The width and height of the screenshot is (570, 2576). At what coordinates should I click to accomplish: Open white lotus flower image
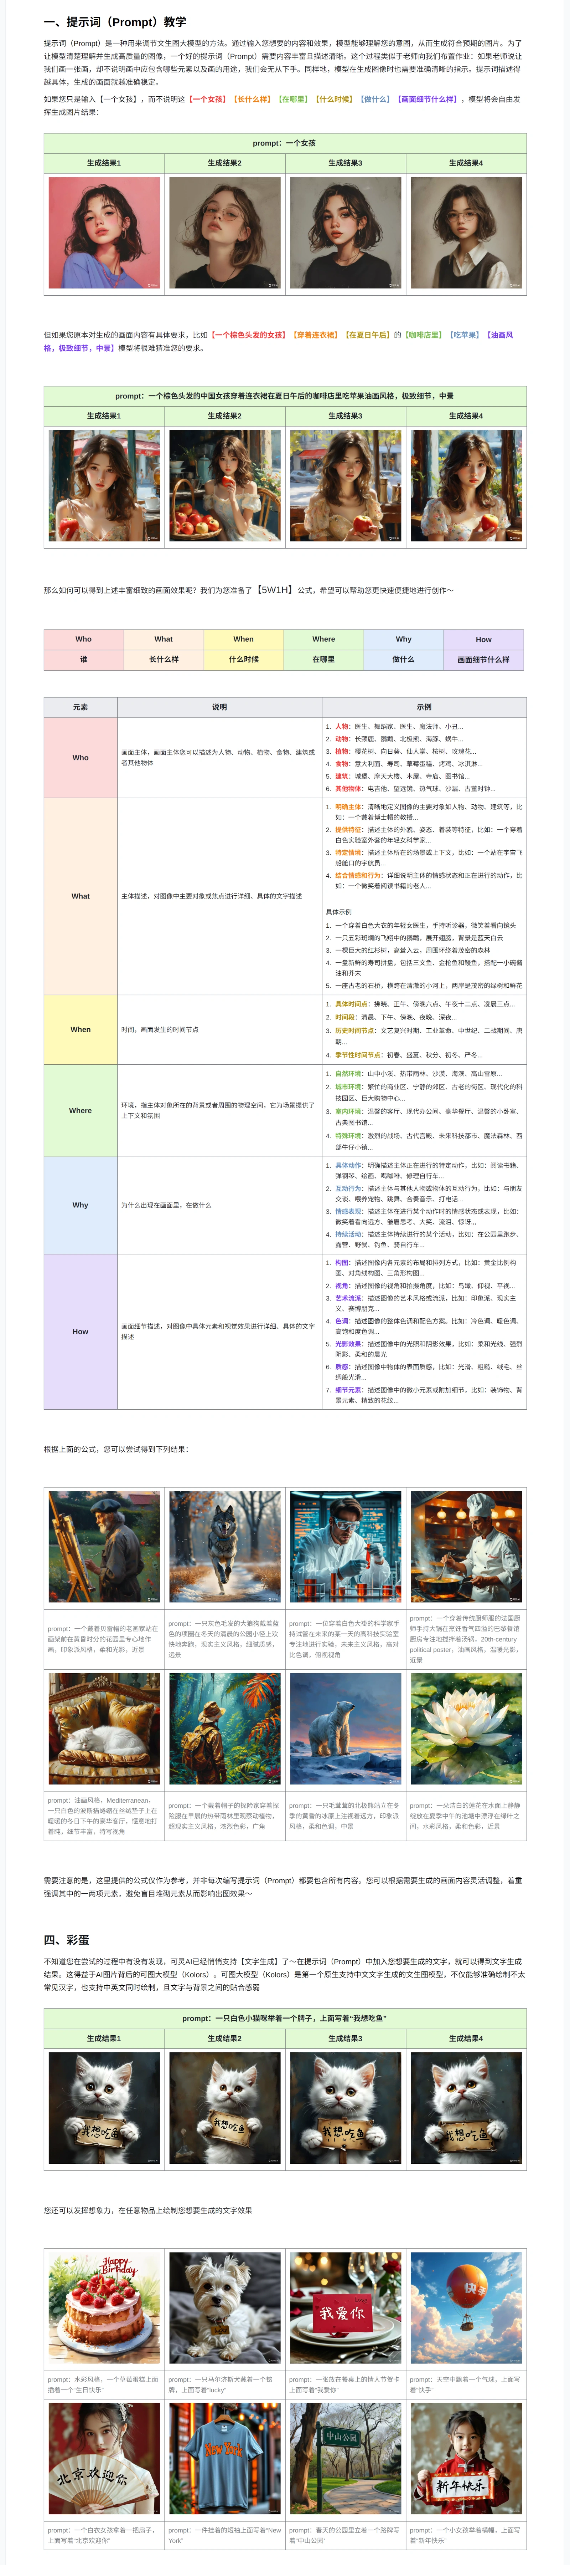466,1729
